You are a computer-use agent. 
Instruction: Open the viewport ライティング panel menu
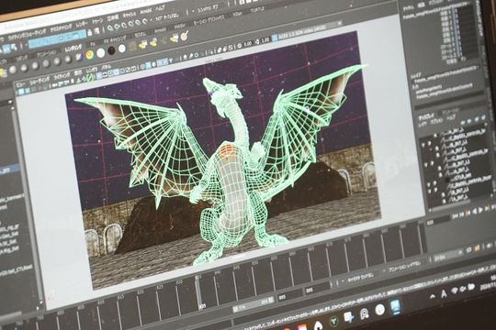pos(62,76)
